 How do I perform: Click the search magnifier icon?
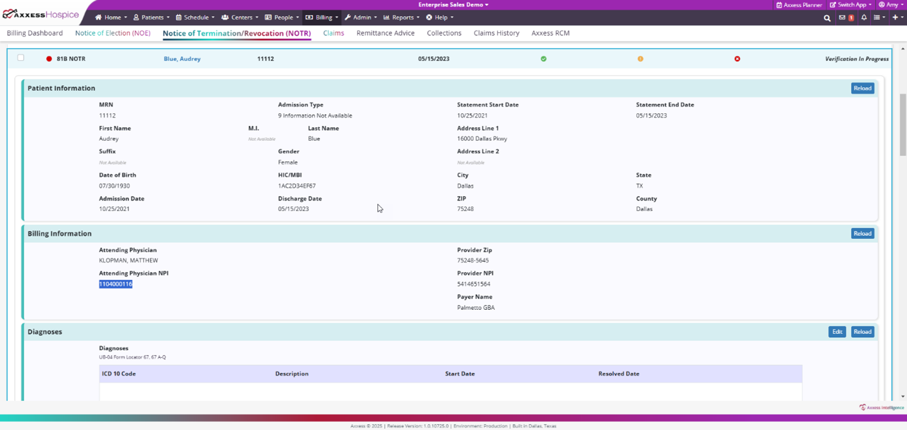pyautogui.click(x=827, y=18)
